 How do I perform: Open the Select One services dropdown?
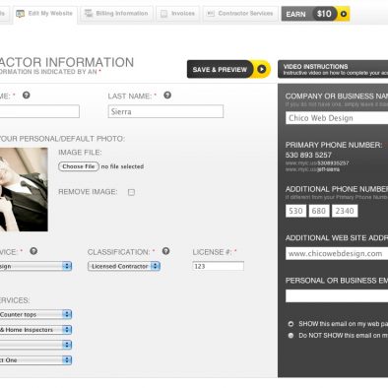tap(35, 360)
